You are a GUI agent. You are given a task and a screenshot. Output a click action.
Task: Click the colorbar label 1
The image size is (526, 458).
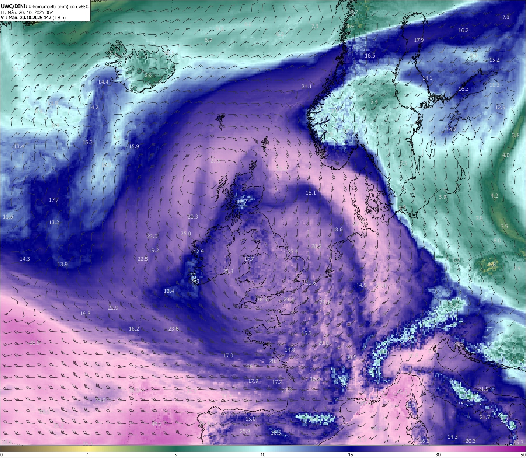(88, 455)
